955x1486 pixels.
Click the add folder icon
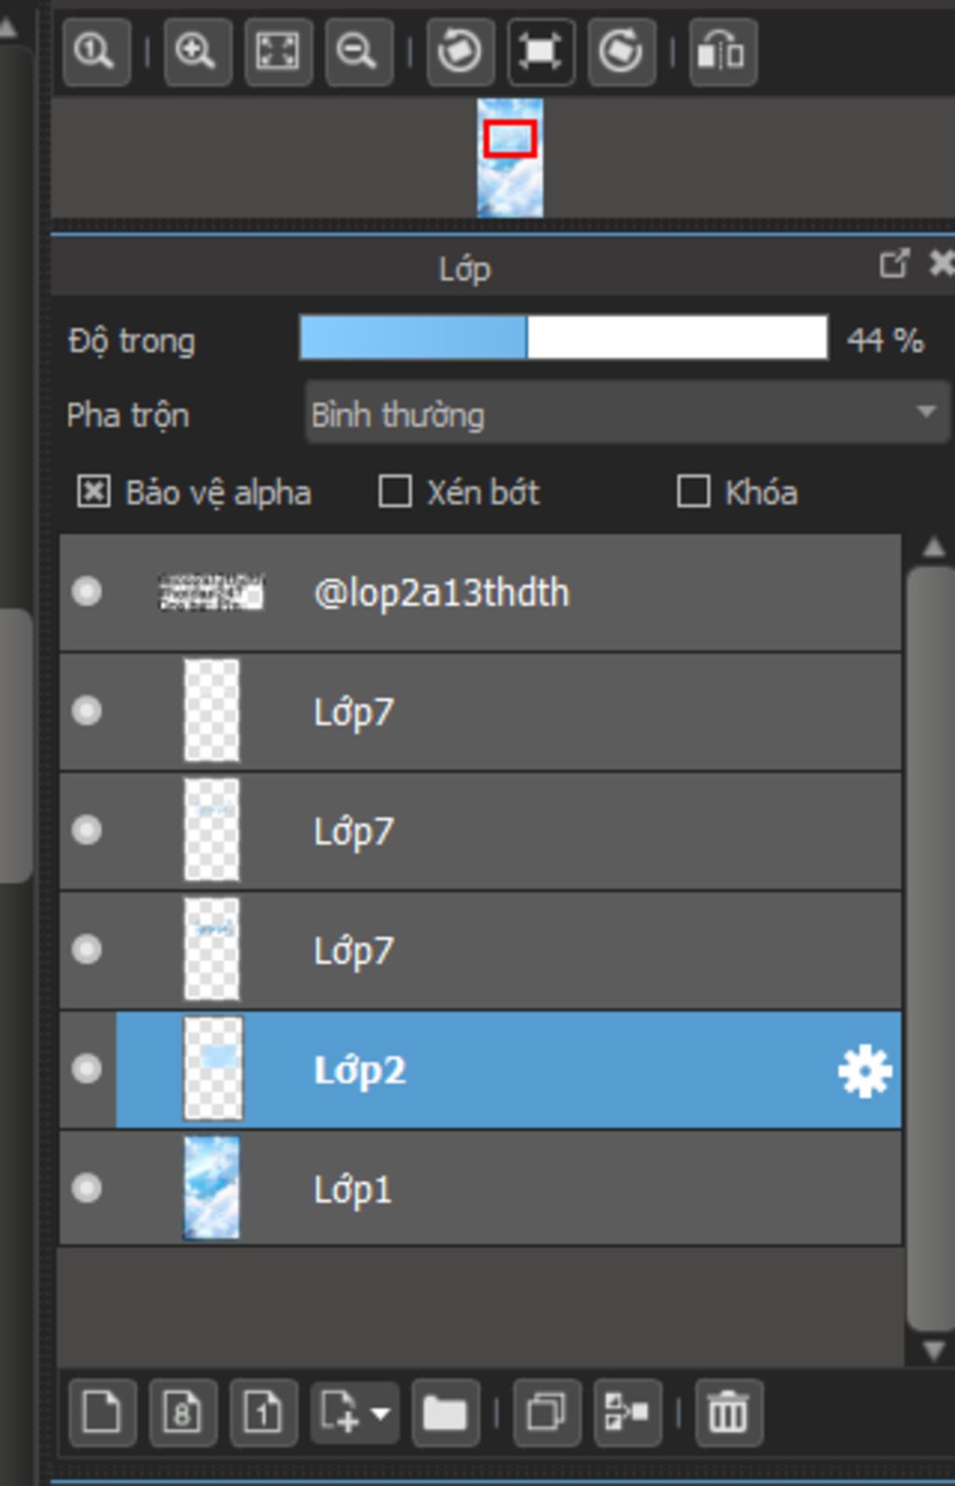pyautogui.click(x=446, y=1412)
